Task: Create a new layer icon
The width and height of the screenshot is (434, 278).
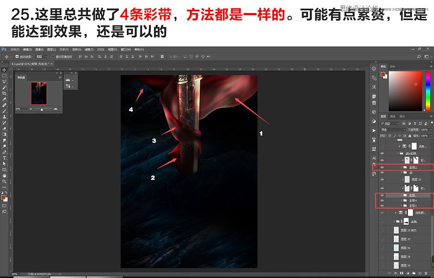Action: click(x=419, y=273)
